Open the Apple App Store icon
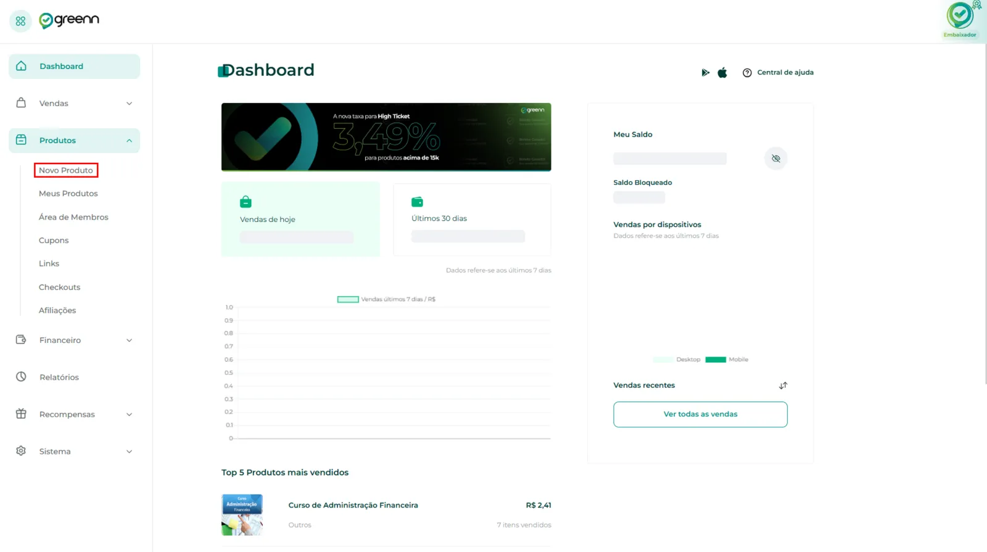Viewport: 987px width, 552px height. (722, 73)
